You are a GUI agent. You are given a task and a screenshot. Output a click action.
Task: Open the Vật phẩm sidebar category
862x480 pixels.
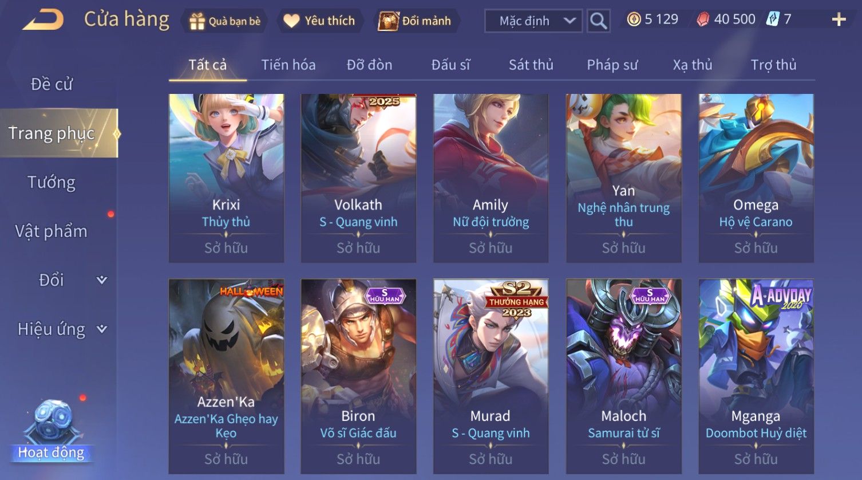tap(52, 231)
